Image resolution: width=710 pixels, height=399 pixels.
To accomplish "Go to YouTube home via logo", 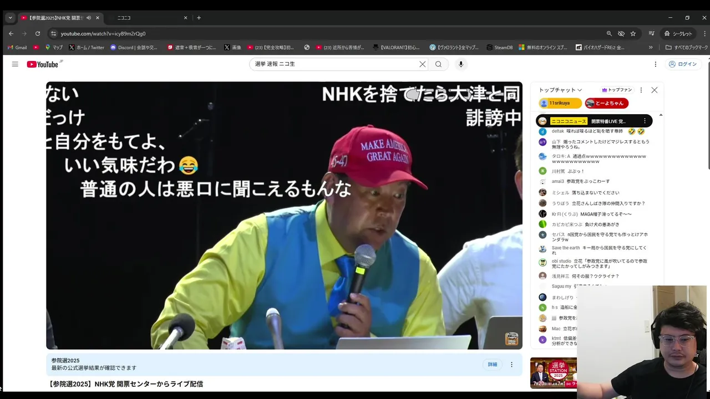I will (x=43, y=64).
